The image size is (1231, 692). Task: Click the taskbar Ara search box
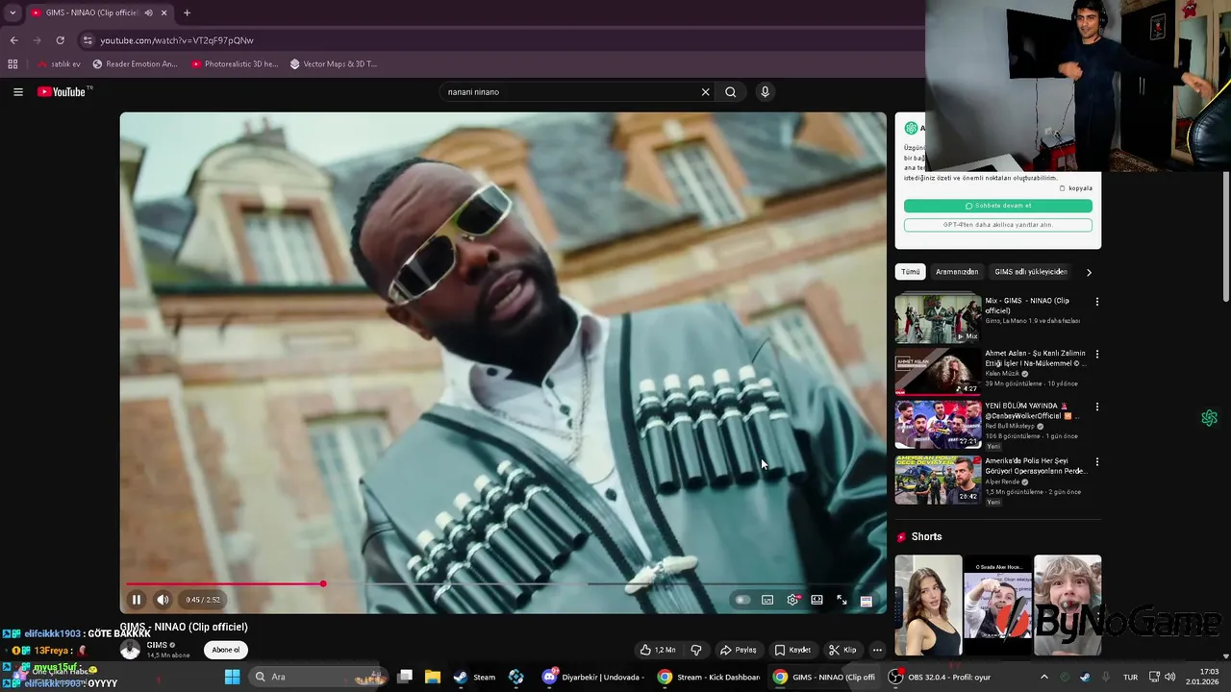317,677
